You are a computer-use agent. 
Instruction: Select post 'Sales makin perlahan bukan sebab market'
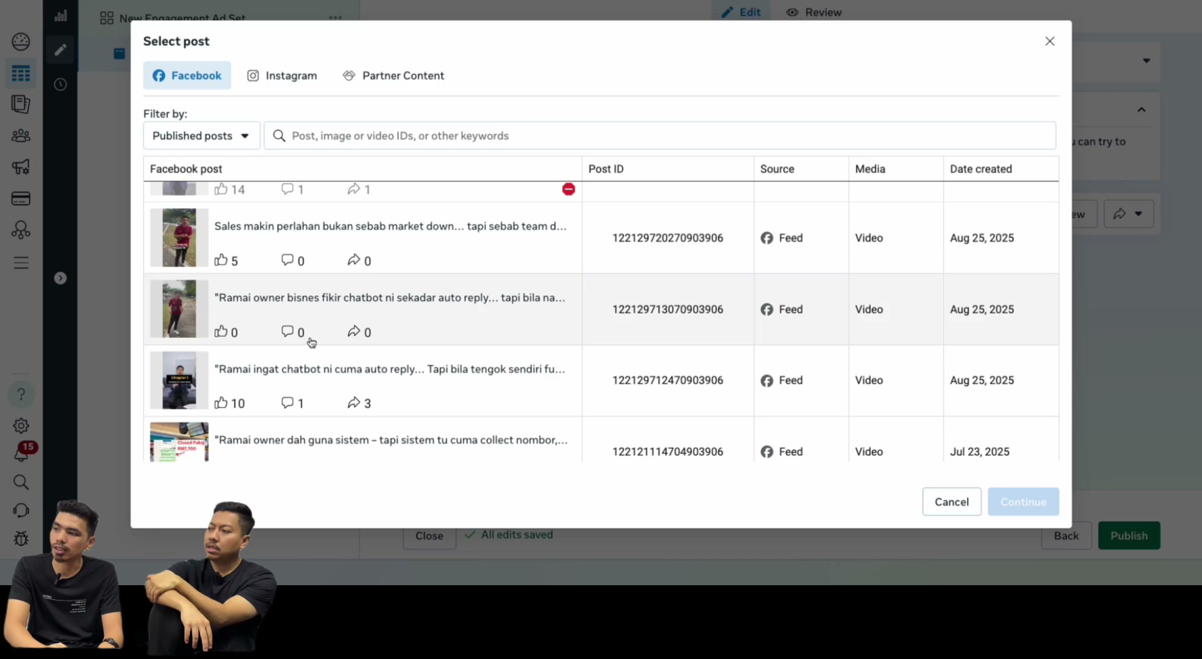(x=601, y=238)
